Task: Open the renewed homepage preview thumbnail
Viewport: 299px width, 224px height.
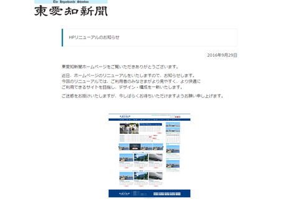Action: [149, 156]
